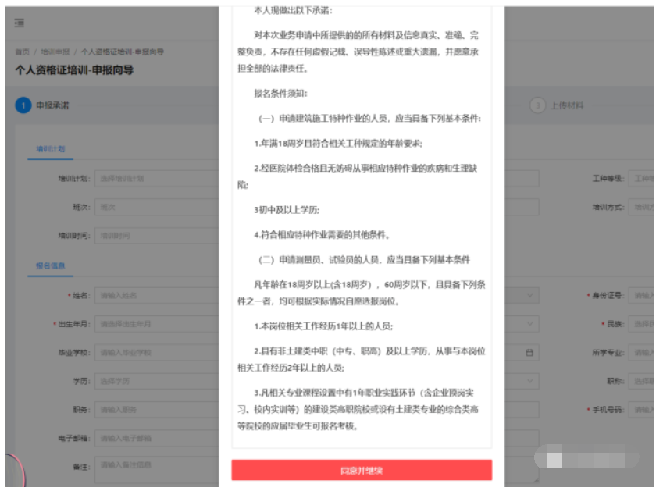Image resolution: width=656 pixels, height=491 pixels.
Task: Select step 3 circle for 上传材料
Action: tap(537, 105)
